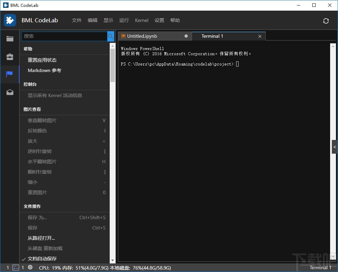
Task: Click the refresh icon at top right
Action: pos(326,21)
